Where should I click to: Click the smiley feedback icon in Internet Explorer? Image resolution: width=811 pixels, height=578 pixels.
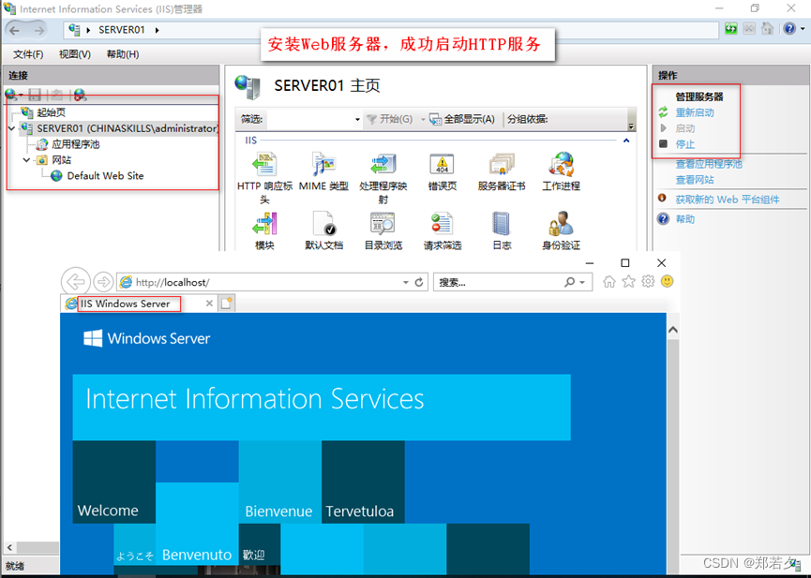click(x=668, y=282)
